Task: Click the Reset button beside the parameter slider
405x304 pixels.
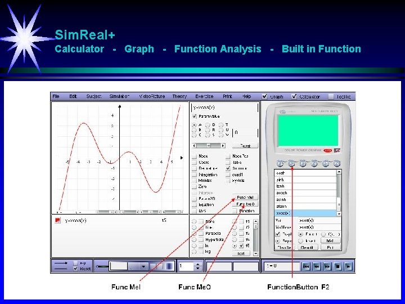Action: coord(245,146)
